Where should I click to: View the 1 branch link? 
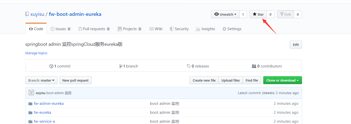tap(129, 66)
